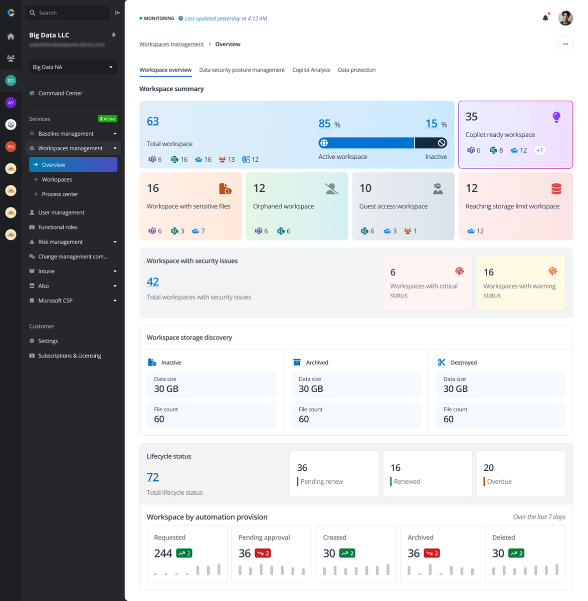
Task: Open the Requested 244 provision card
Action: (187, 554)
